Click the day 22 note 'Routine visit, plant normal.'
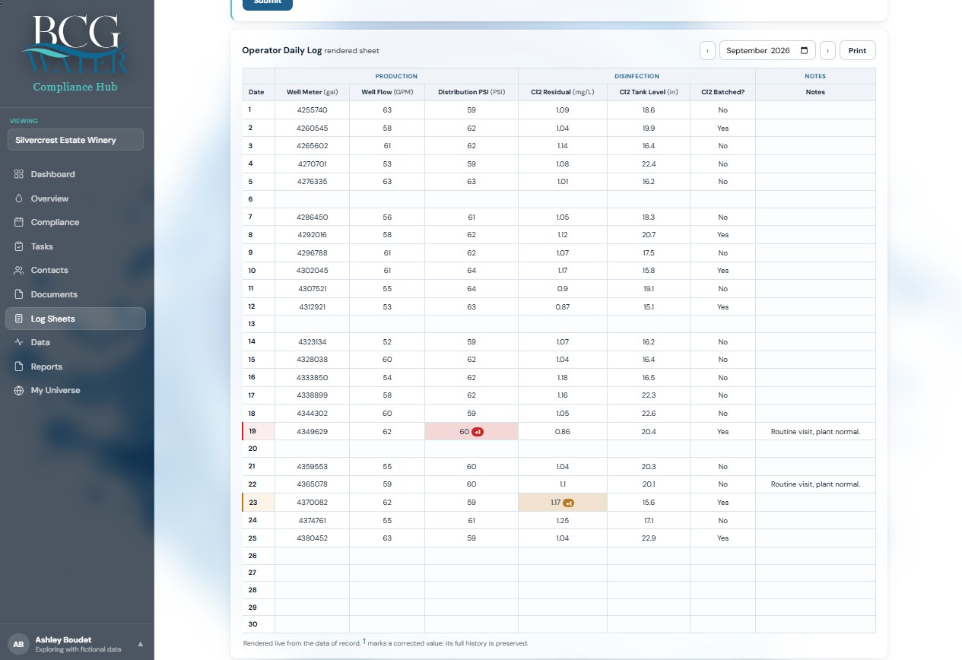 pos(815,484)
